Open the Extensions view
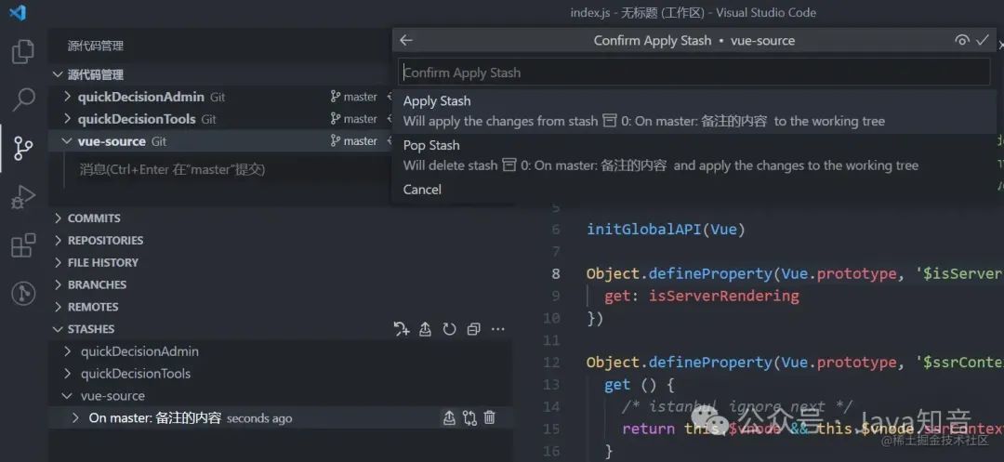This screenshot has height=462, width=1004. [23, 245]
